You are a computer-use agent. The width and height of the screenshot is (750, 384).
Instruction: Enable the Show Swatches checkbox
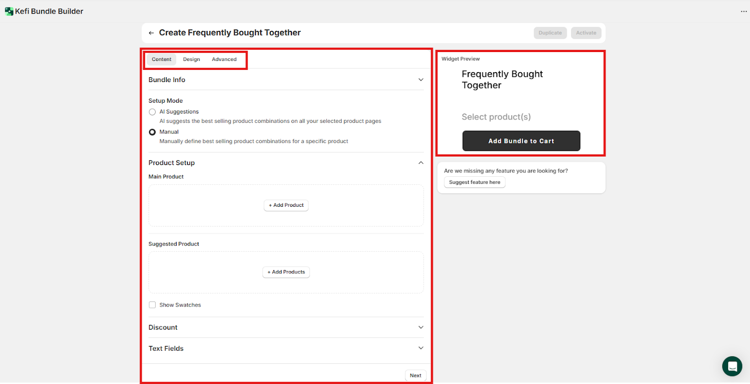click(152, 305)
